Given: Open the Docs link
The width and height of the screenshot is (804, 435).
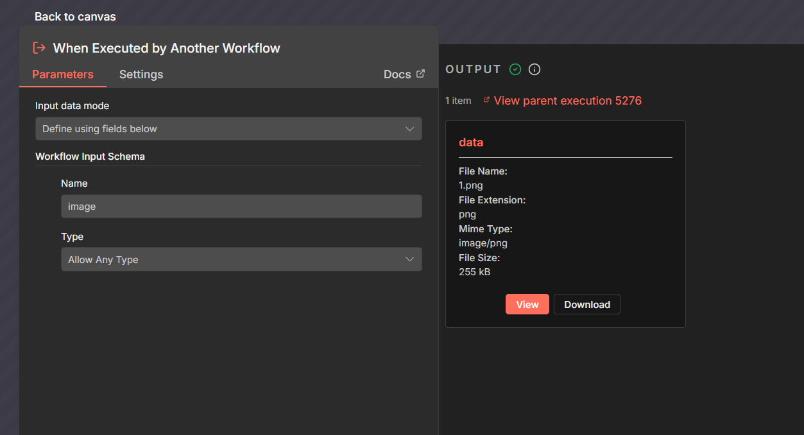Looking at the screenshot, I should point(397,74).
